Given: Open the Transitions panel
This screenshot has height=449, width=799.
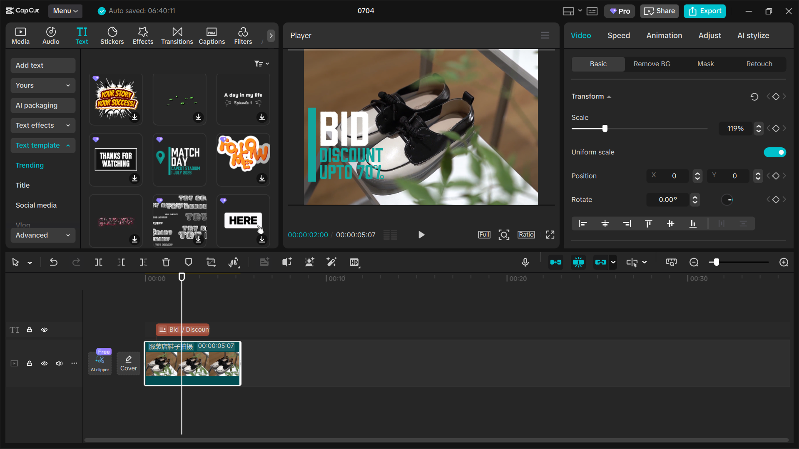Looking at the screenshot, I should 177,35.
